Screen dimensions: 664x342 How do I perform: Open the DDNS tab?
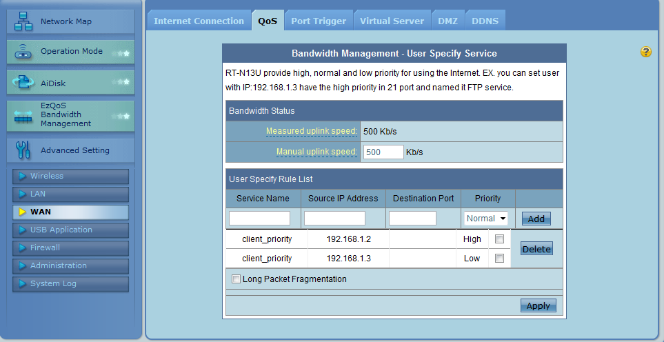[x=485, y=21]
